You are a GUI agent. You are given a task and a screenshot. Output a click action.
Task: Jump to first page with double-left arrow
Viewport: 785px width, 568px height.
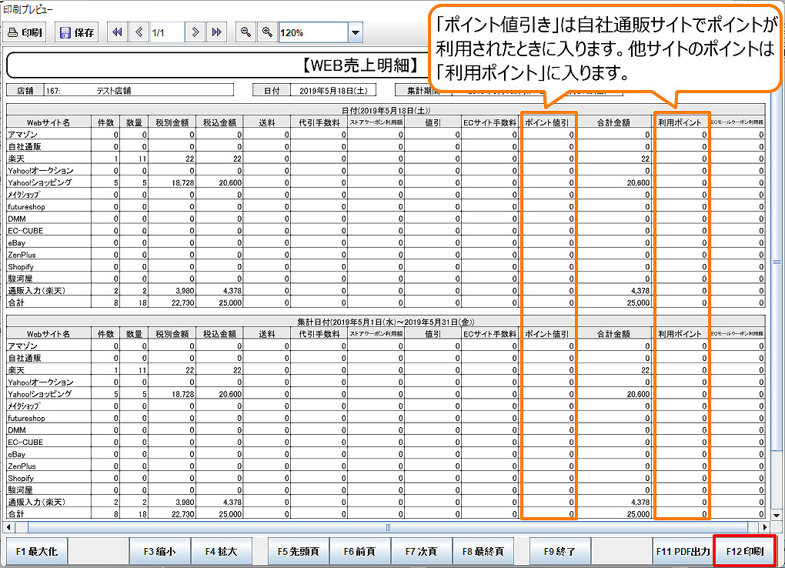[118, 32]
